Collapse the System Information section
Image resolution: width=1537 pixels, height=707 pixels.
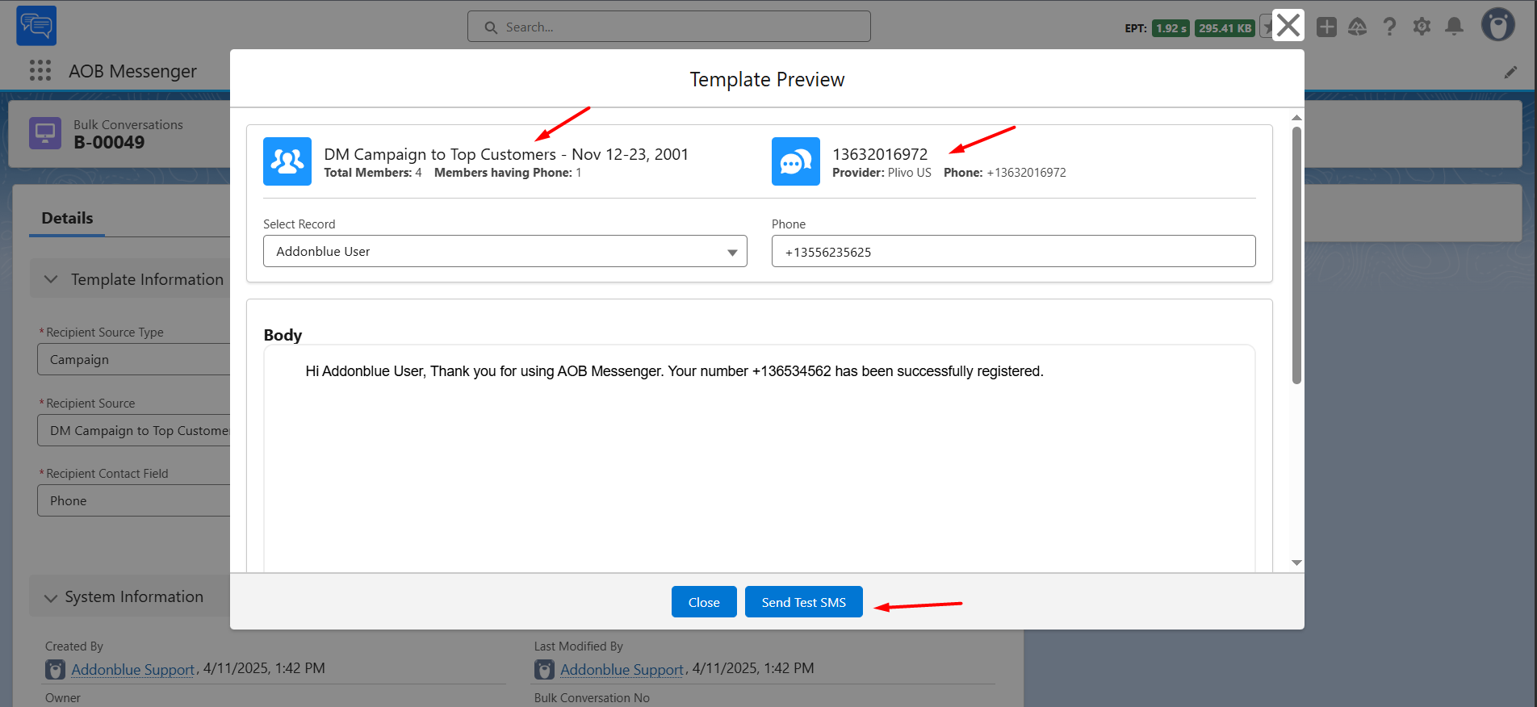pyautogui.click(x=51, y=598)
